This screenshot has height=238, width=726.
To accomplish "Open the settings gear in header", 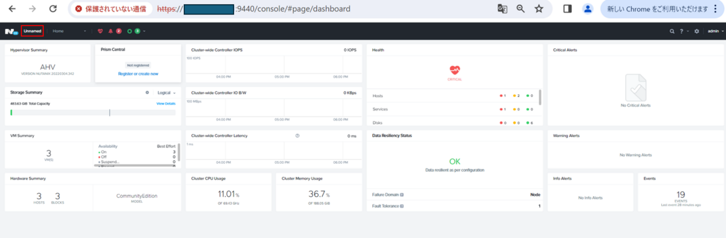I will tap(697, 31).
